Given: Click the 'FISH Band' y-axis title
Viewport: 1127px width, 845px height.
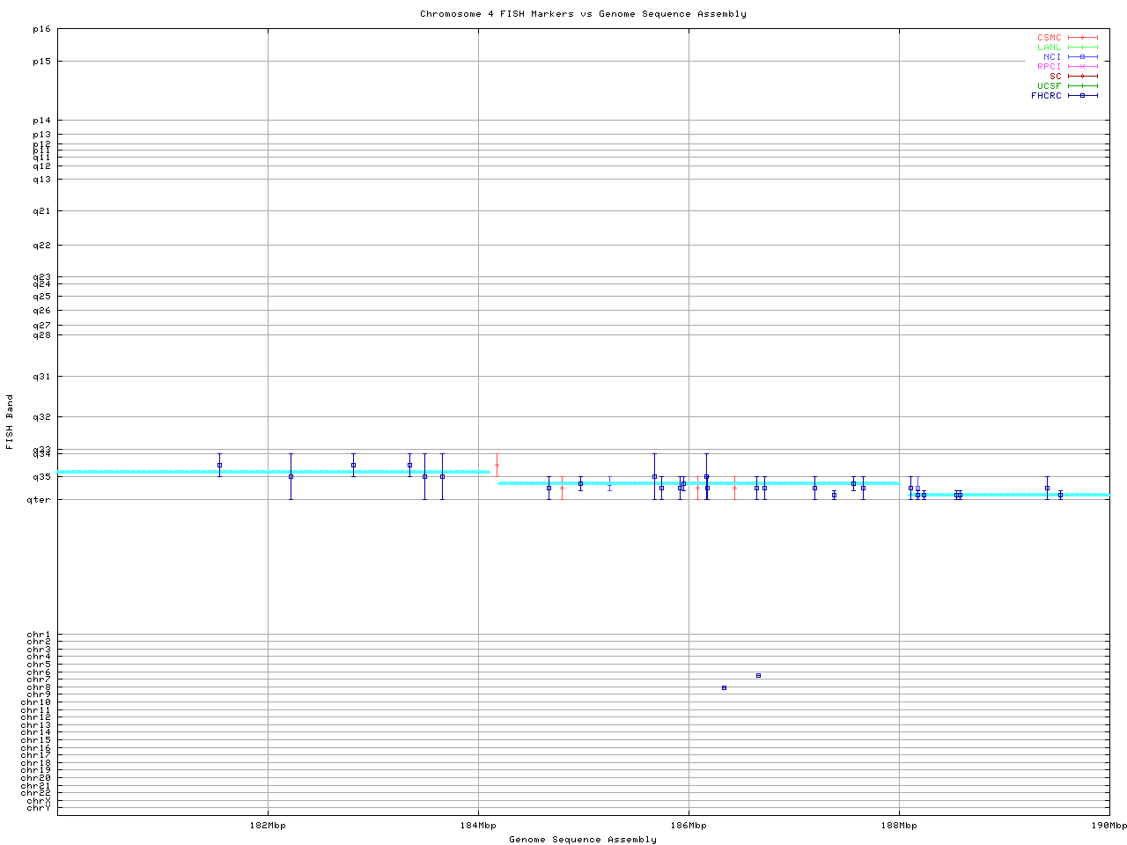Looking at the screenshot, I should 11,422.
